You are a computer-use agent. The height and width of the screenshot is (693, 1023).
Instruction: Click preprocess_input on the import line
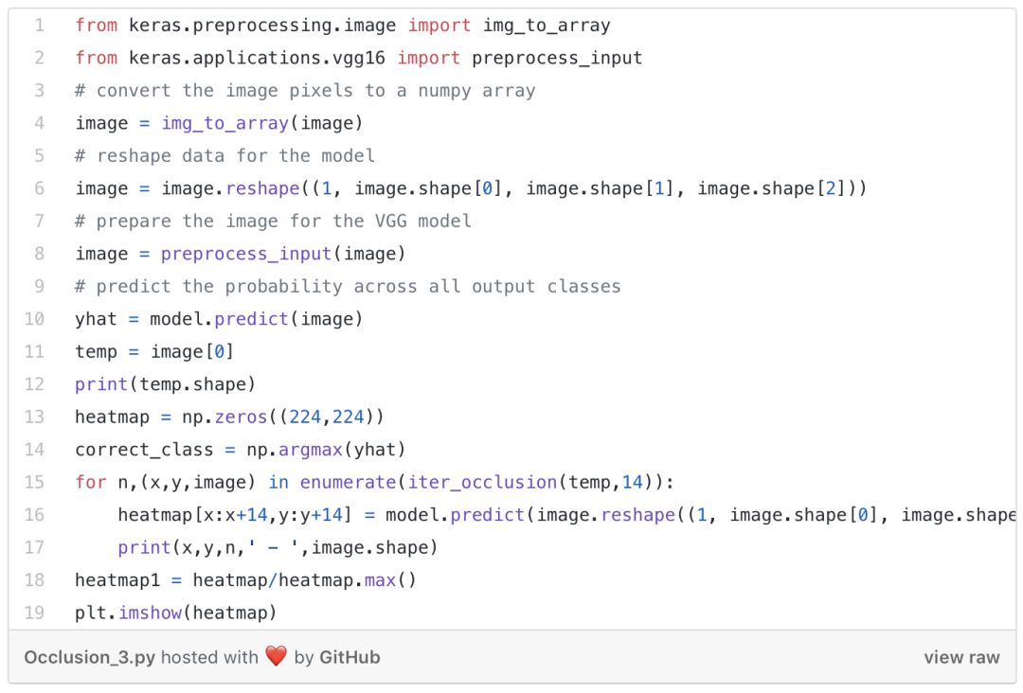[557, 58]
